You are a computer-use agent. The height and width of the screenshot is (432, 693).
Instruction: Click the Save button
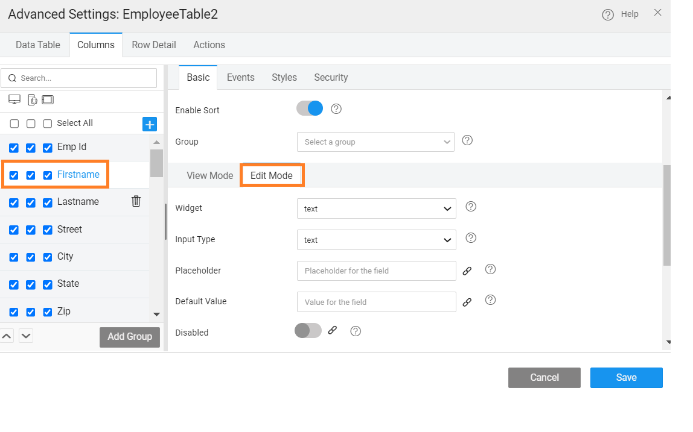(626, 378)
